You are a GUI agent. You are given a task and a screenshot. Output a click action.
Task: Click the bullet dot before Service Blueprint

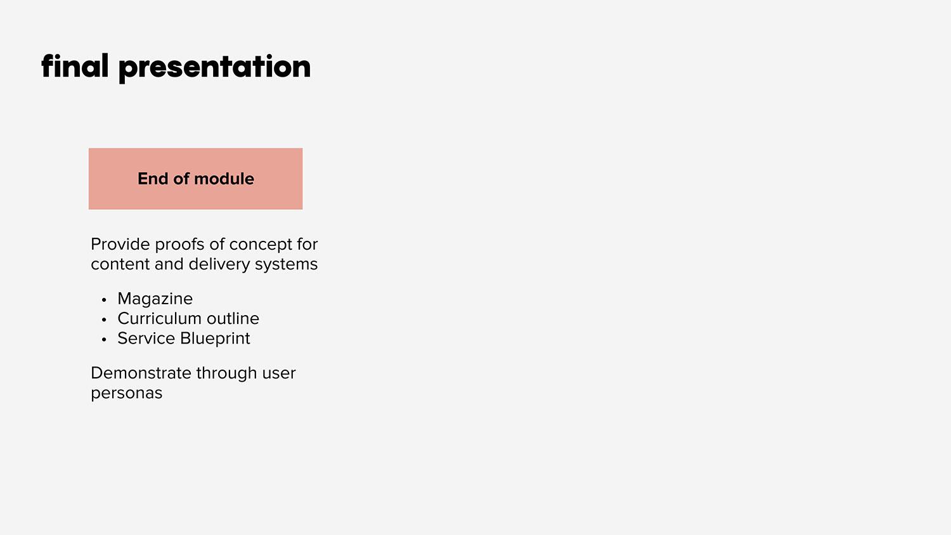click(104, 339)
